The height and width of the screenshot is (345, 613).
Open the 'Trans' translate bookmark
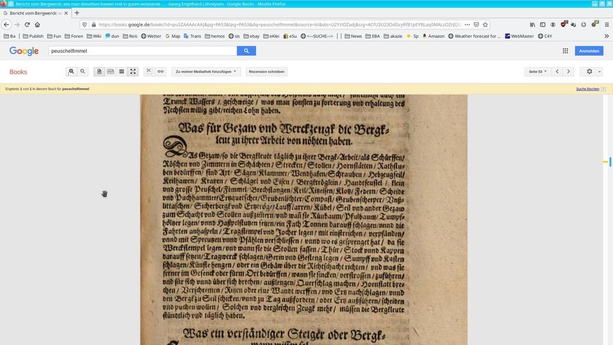click(x=192, y=36)
